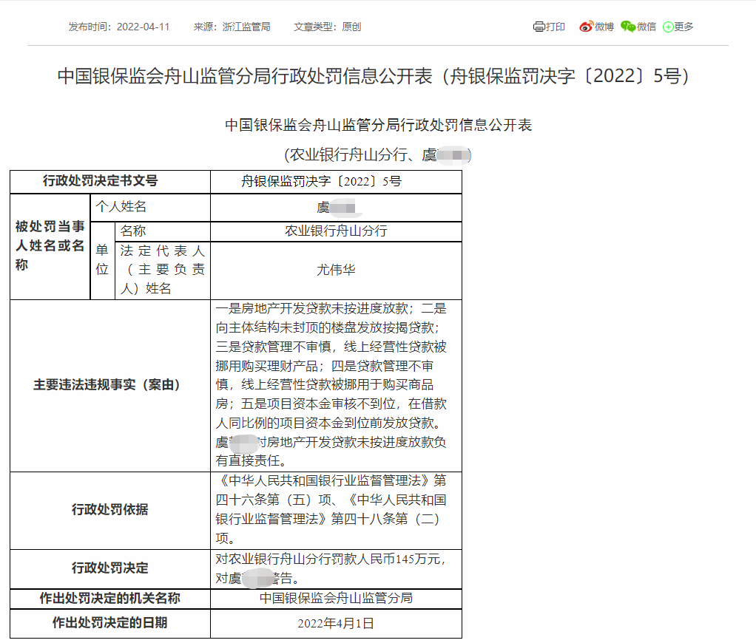Click the subtitle 中国银保监会舟山监管分局行政处罚信息公开表

[379, 125]
